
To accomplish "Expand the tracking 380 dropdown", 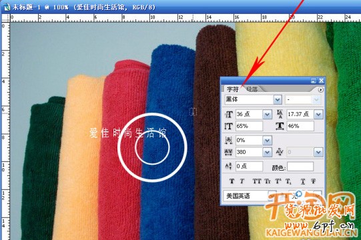I will click(x=267, y=152).
